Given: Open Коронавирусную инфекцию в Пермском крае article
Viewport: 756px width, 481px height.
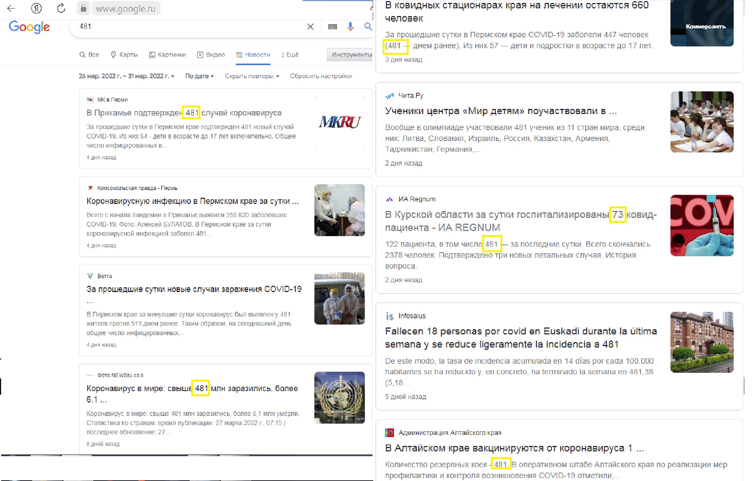Looking at the screenshot, I should click(x=193, y=201).
